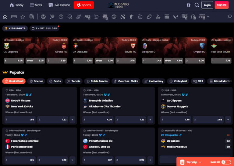Select the tennis racket sport icon

point(52,17)
